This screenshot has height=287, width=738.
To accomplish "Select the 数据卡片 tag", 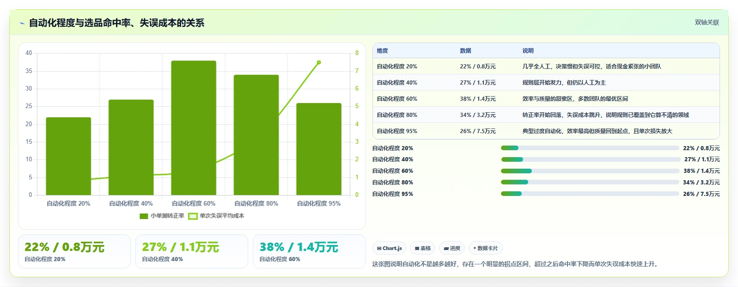I will pos(485,248).
